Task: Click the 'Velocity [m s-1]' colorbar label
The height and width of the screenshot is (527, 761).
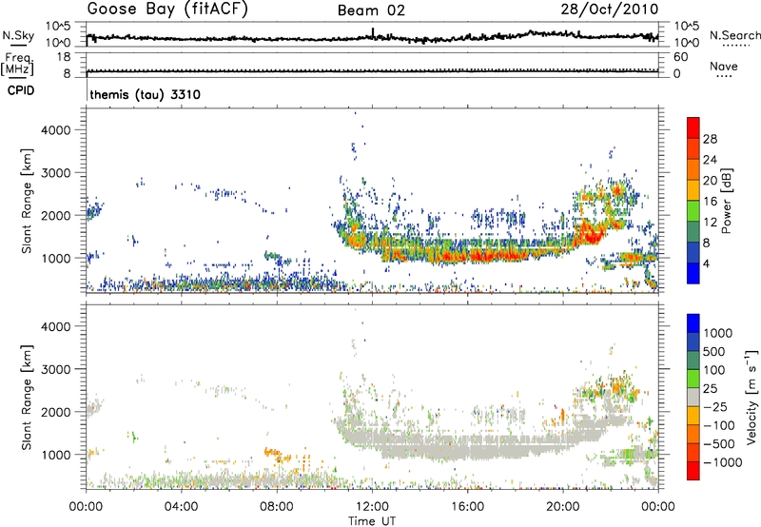Action: click(x=751, y=397)
